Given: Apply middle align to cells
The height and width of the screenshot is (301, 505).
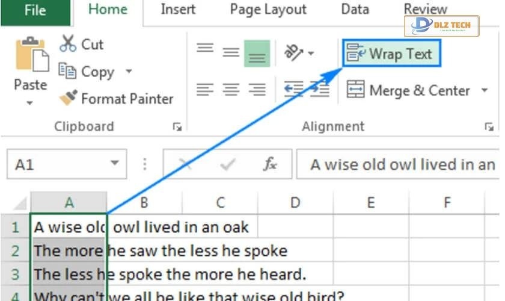Looking at the screenshot, I should click(231, 52).
